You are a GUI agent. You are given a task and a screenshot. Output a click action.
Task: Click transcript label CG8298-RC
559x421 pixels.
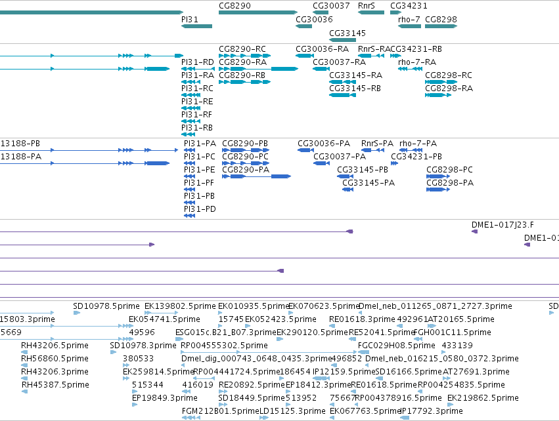[x=449, y=75]
